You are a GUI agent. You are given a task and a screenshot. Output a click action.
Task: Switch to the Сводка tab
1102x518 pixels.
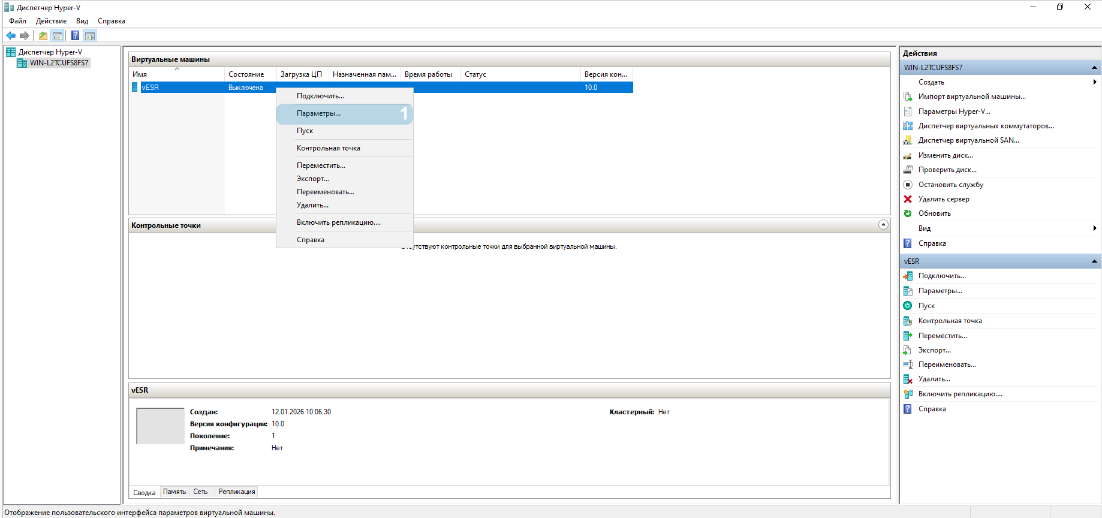[x=144, y=492]
